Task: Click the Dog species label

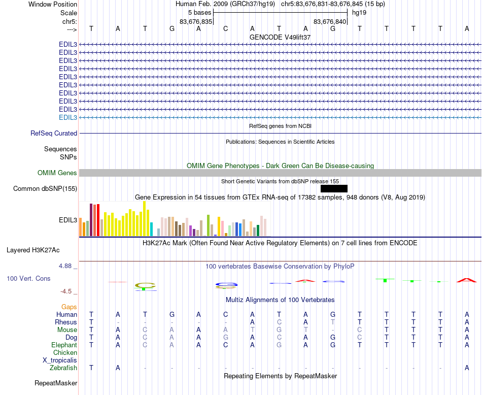Action: coord(72,338)
